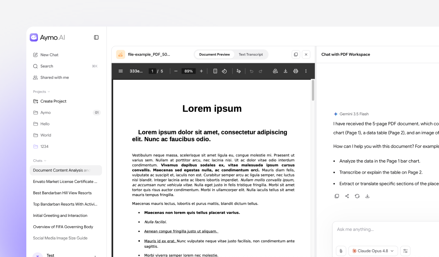Download the PDF file
This screenshot has width=439, height=257.
pos(285,71)
